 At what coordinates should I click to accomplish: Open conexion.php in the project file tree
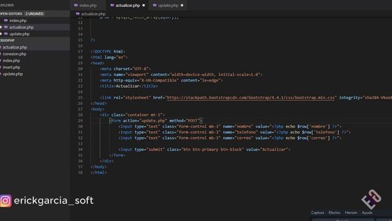click(x=15, y=54)
